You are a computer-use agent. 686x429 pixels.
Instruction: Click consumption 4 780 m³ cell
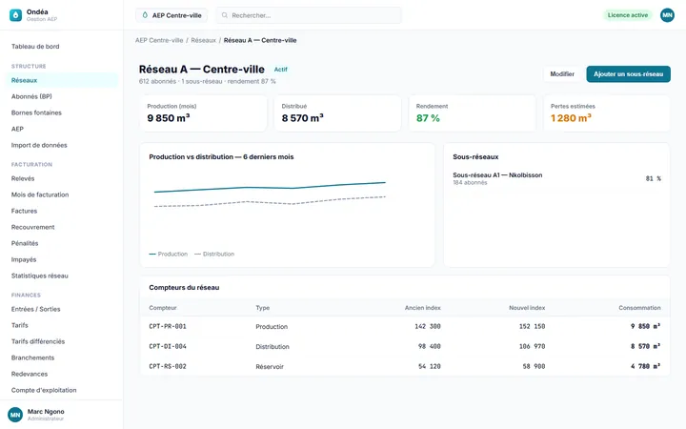tap(645, 366)
